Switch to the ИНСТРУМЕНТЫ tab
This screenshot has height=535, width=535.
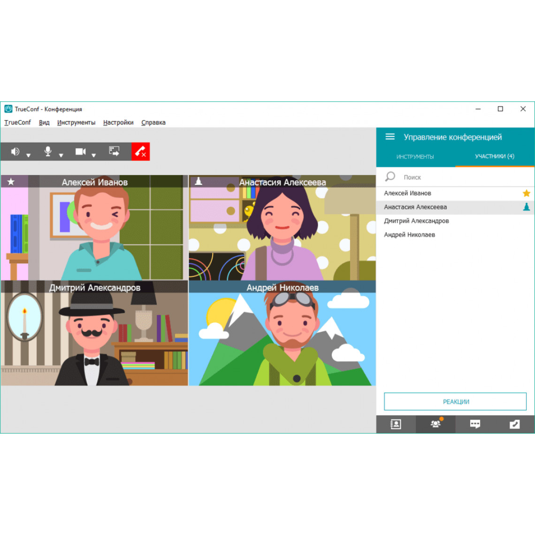(415, 157)
